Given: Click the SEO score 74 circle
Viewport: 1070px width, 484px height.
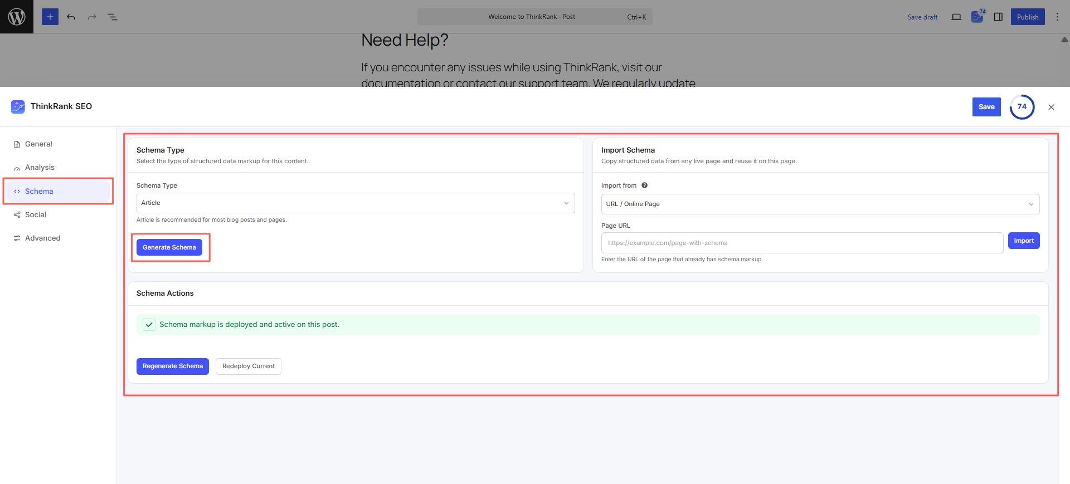Looking at the screenshot, I should point(1022,107).
